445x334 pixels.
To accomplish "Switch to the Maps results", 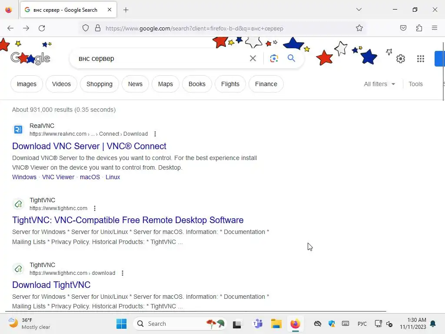I will tap(166, 84).
